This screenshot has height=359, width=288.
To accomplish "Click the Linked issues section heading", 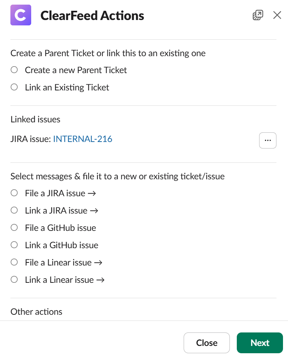I will (35, 119).
